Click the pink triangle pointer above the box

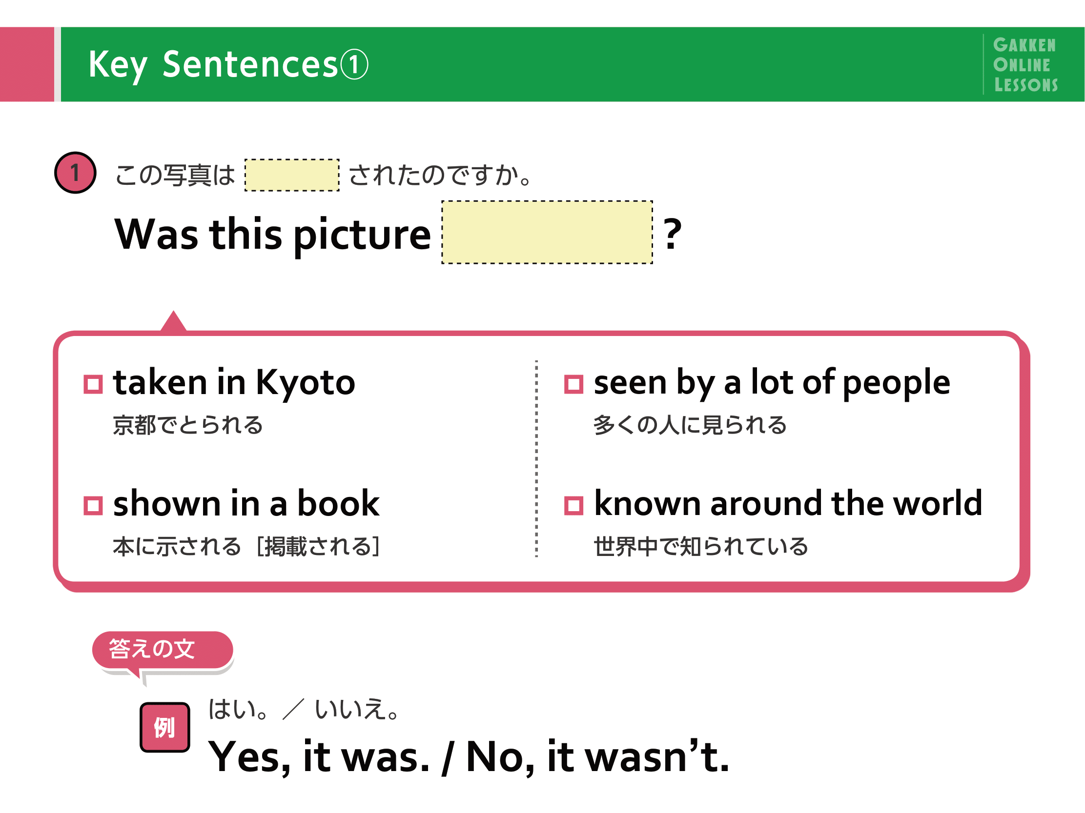point(173,321)
